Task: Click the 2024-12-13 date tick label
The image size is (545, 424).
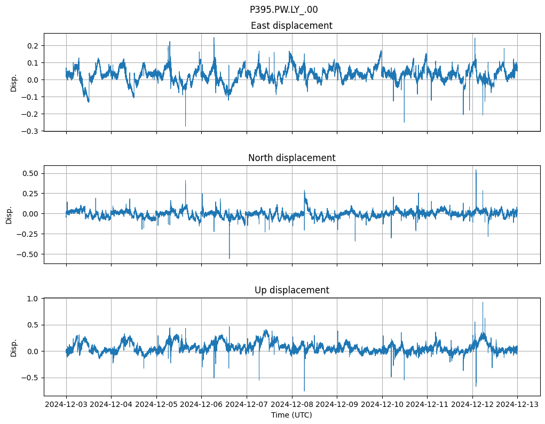Action: (x=517, y=404)
